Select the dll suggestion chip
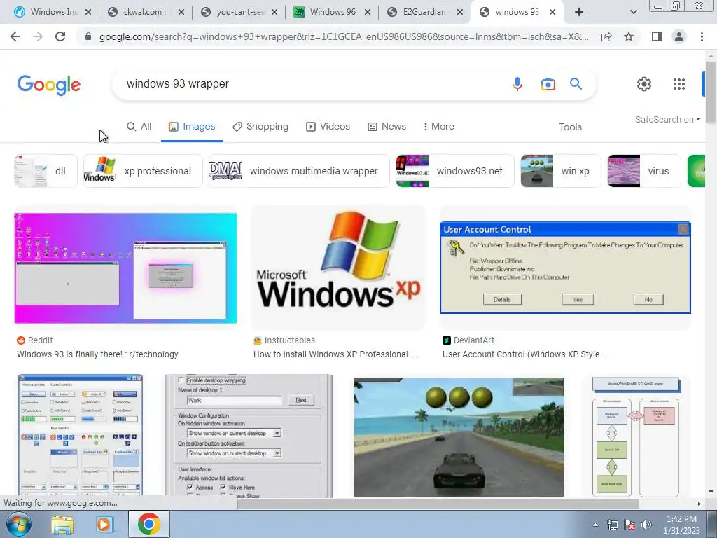717x538 pixels. pyautogui.click(x=46, y=171)
